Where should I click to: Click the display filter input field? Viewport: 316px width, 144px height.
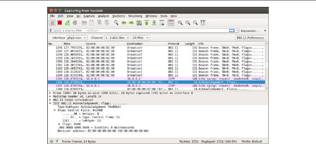click(x=141, y=31)
